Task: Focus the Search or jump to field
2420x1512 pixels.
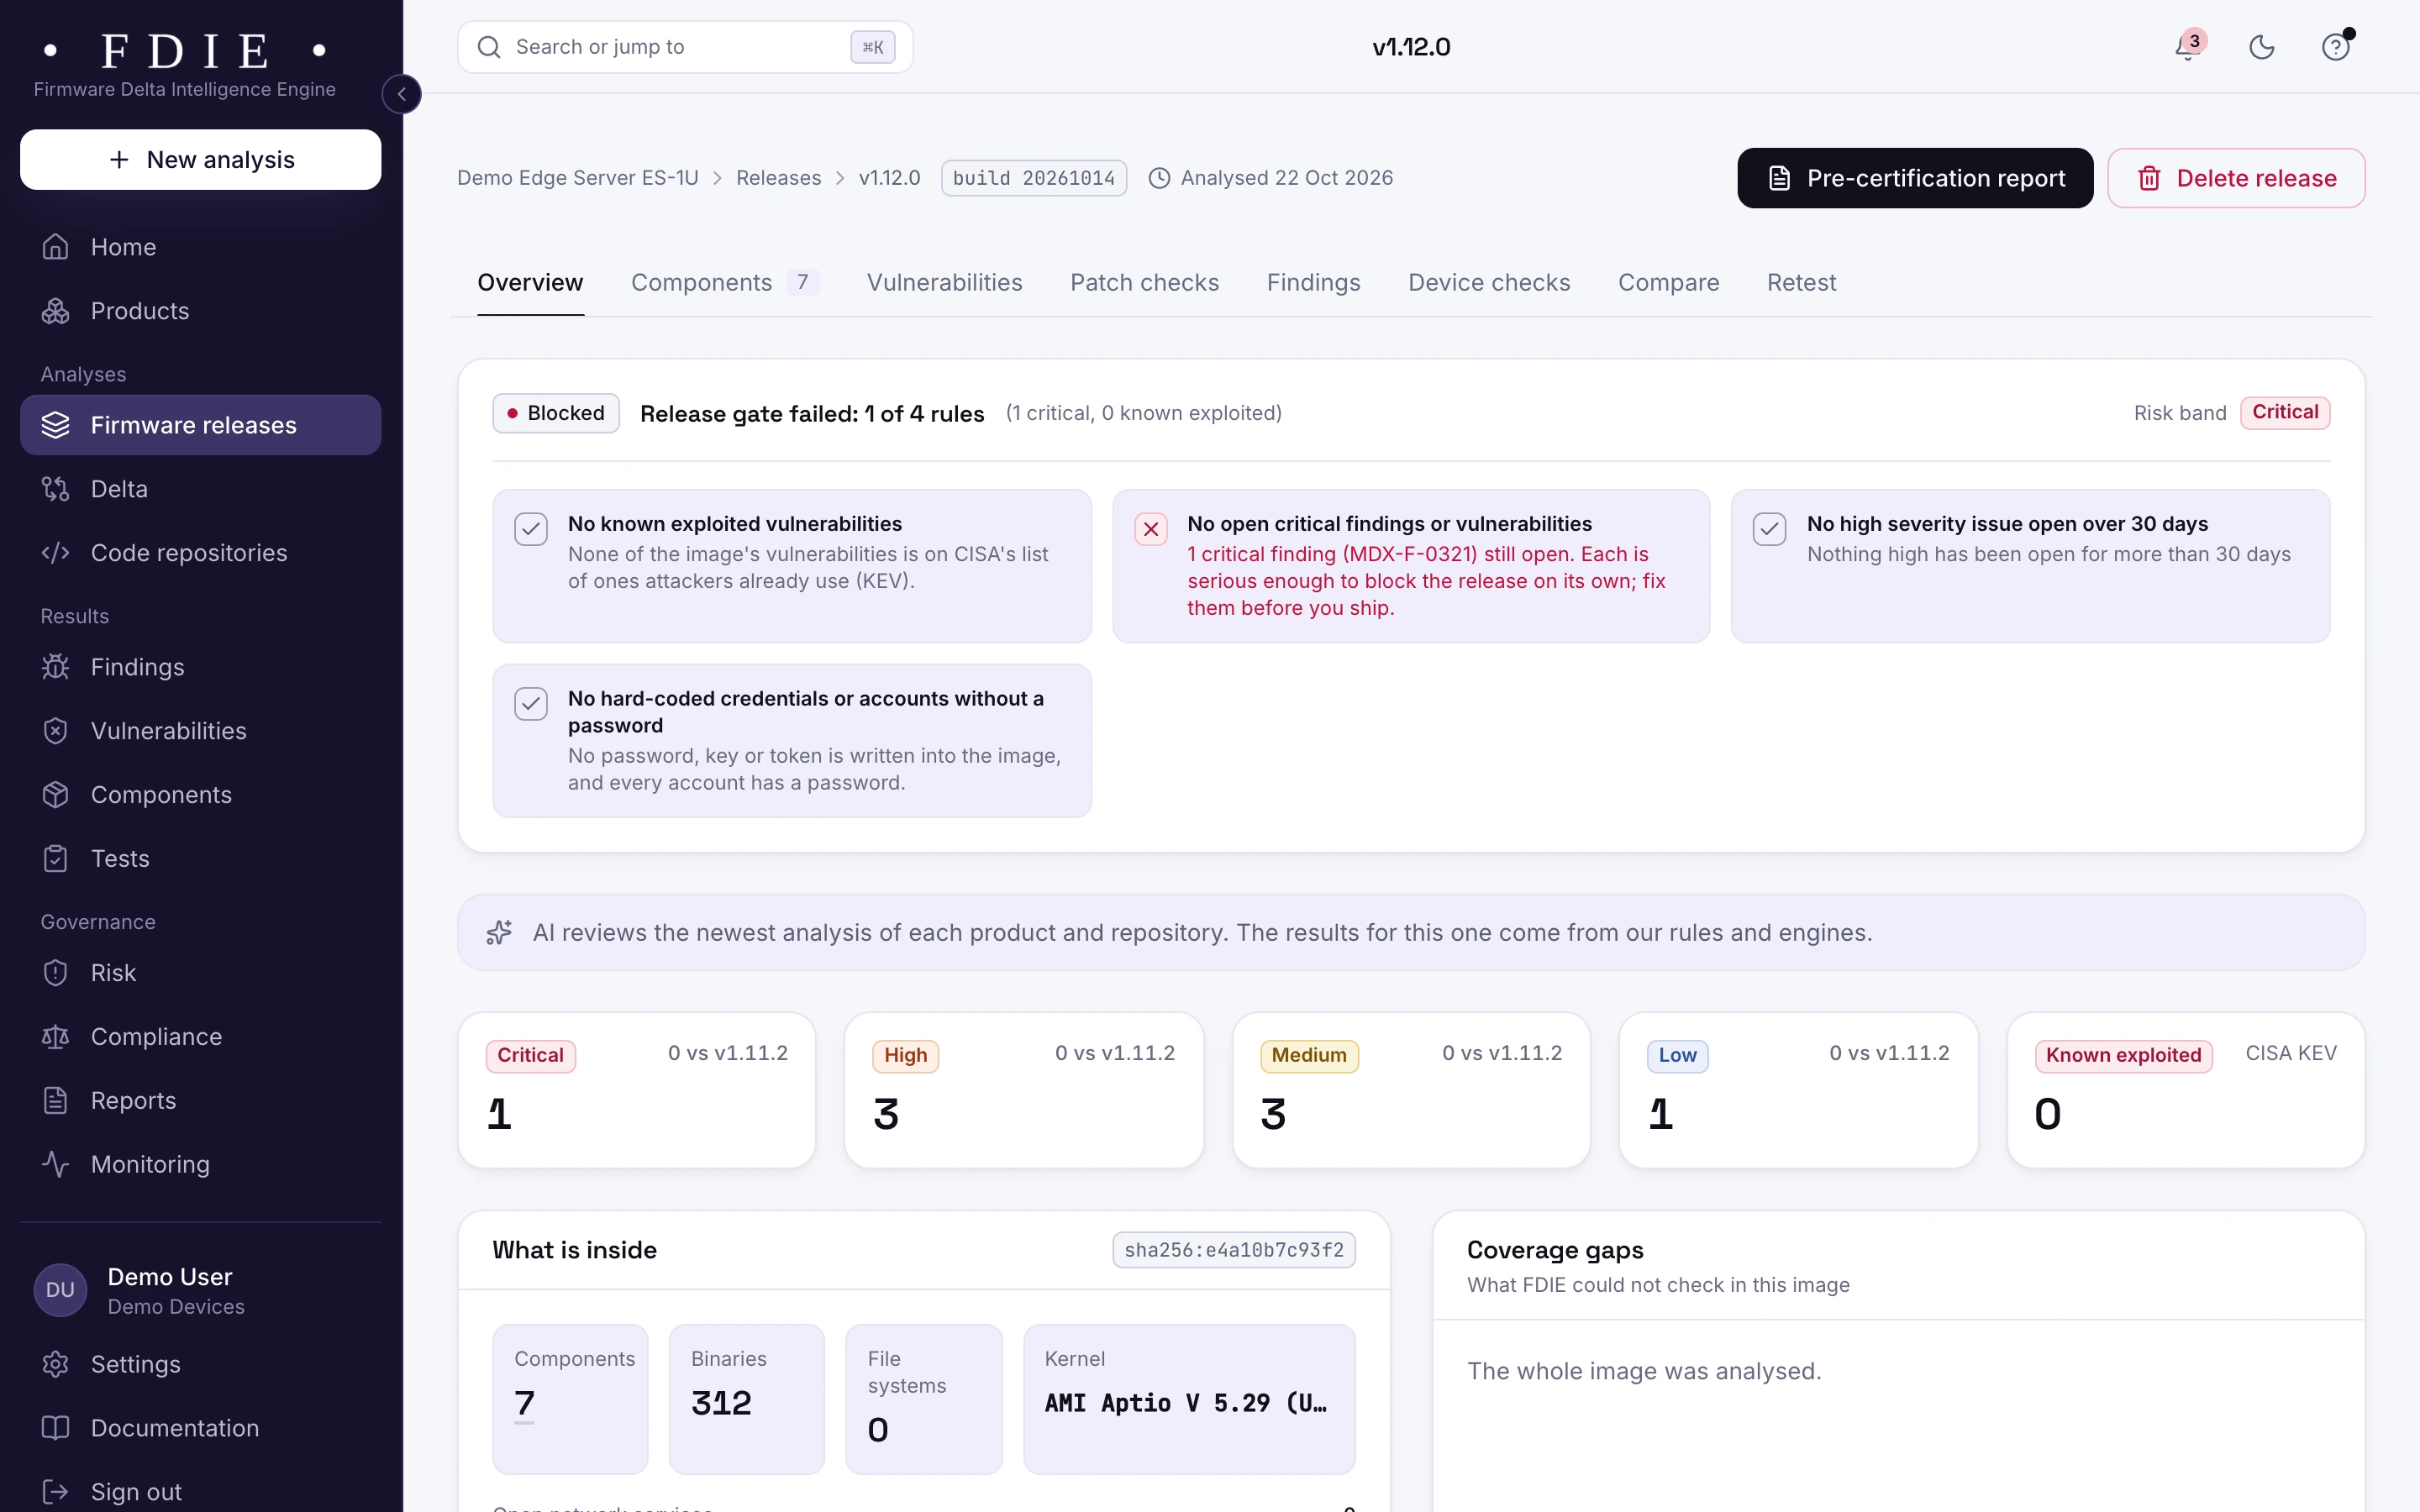Action: pyautogui.click(x=685, y=47)
